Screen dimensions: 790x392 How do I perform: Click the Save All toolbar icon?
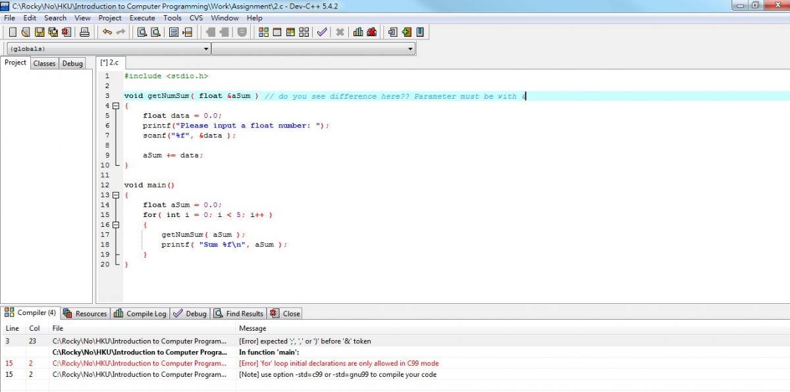pos(53,32)
